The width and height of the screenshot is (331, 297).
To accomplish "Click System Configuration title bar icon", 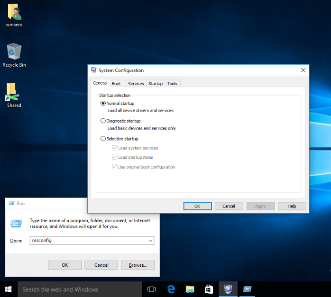I will point(94,70).
